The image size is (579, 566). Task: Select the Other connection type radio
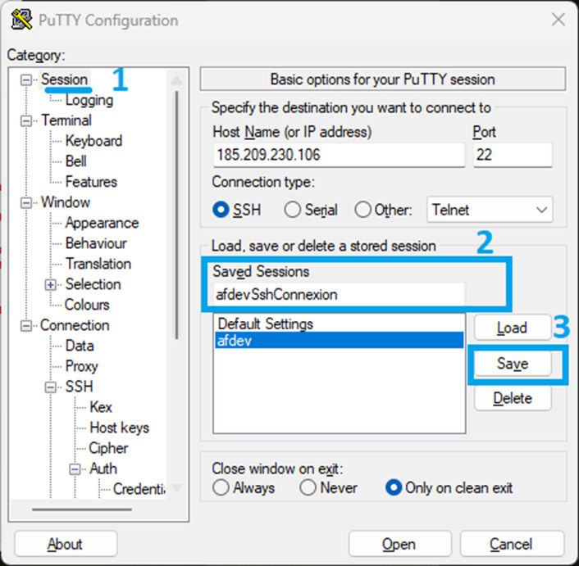click(x=362, y=210)
